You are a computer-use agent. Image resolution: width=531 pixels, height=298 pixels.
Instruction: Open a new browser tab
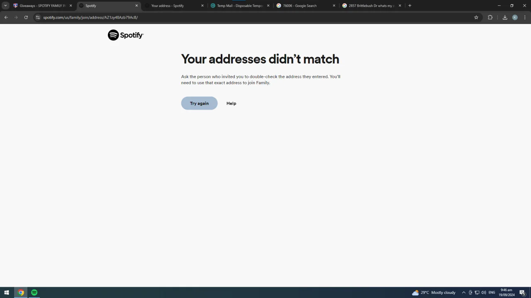tap(410, 6)
